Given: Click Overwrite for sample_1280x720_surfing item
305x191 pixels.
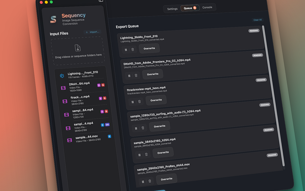Looking at the screenshot, I should [x=159, y=126].
